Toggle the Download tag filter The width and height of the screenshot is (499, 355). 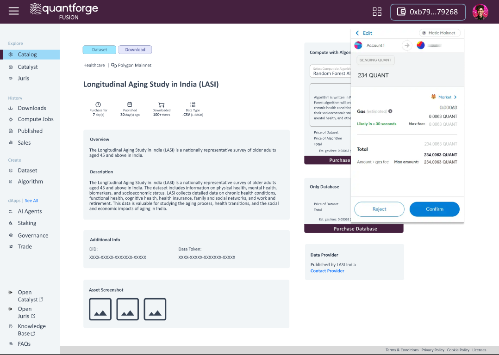tap(135, 49)
